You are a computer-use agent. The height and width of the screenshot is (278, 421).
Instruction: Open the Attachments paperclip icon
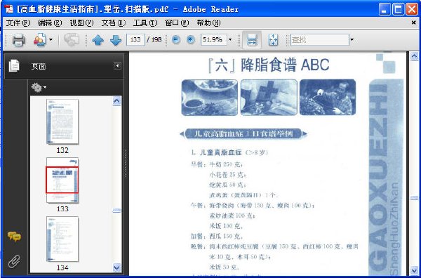coord(14,261)
